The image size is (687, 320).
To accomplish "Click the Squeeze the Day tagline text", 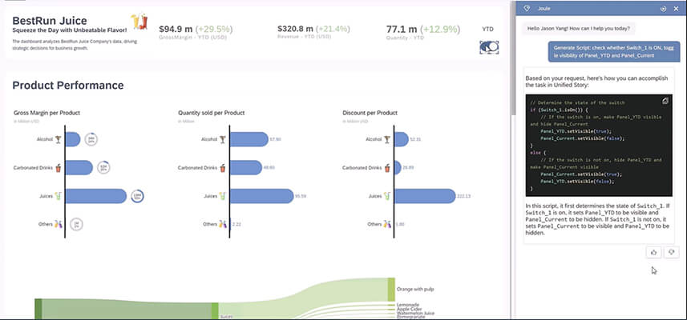I will point(70,30).
